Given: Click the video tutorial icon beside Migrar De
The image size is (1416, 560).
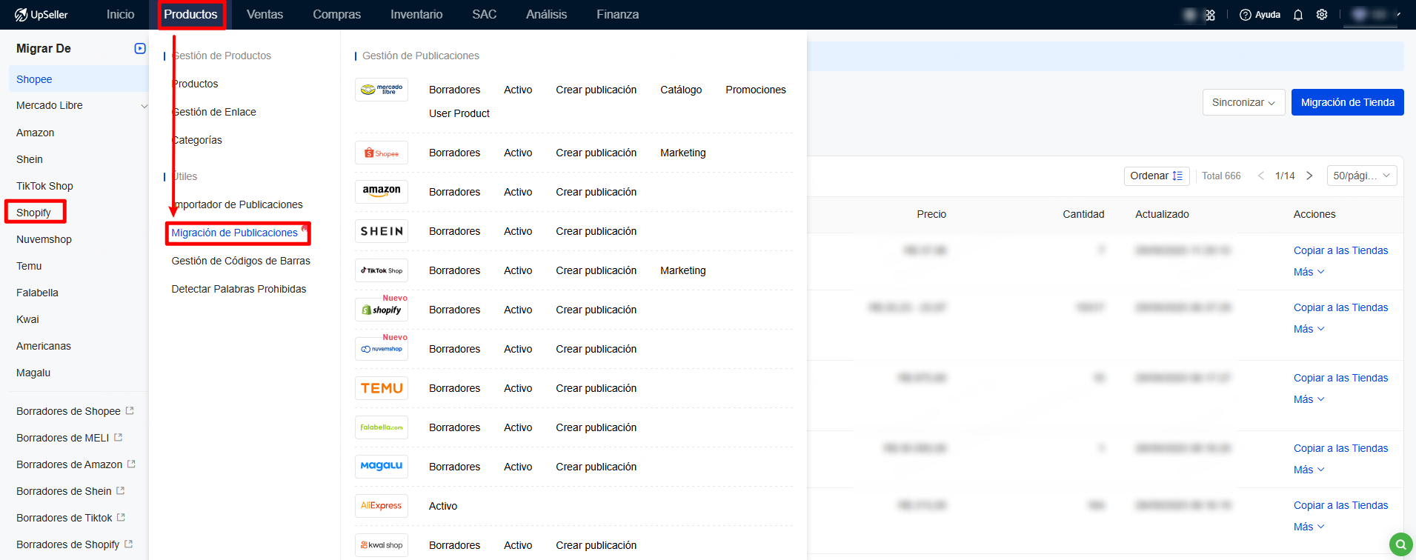Looking at the screenshot, I should (x=140, y=49).
